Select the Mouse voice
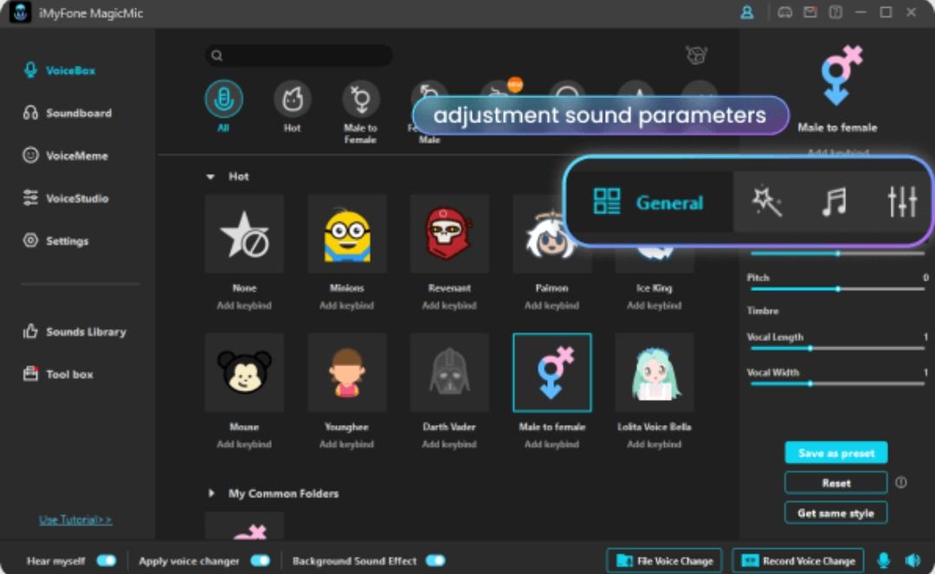 (x=244, y=372)
